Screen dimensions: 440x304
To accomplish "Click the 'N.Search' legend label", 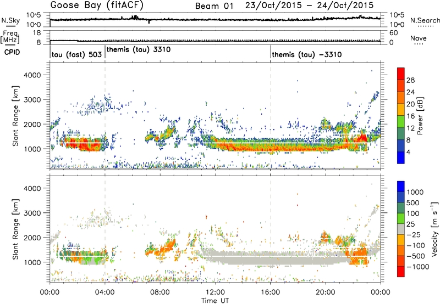I will point(425,20).
